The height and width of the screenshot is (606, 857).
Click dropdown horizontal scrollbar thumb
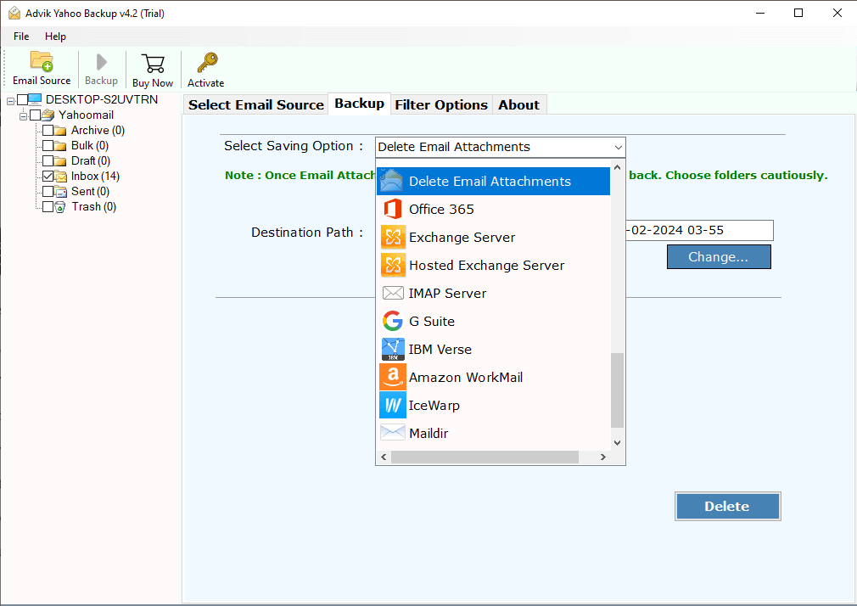click(x=485, y=457)
